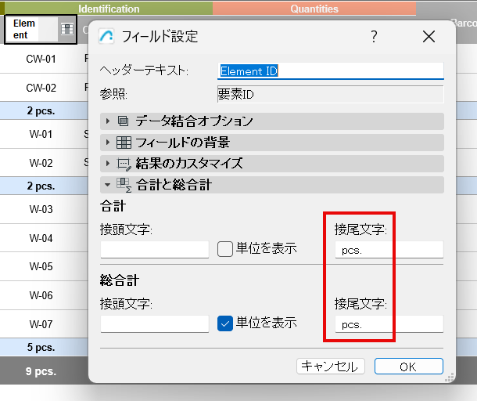Click the 総合計 接頭文字 input box
This screenshot has width=477, height=401.
155,324
